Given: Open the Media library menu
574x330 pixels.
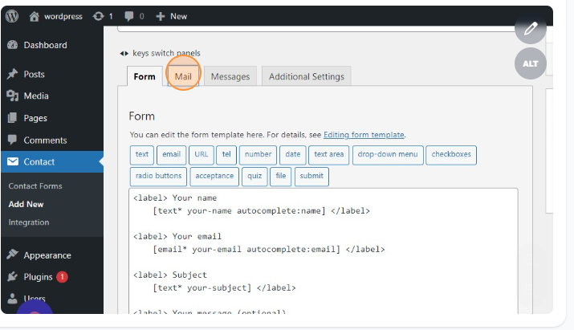Looking at the screenshot, I should point(35,96).
